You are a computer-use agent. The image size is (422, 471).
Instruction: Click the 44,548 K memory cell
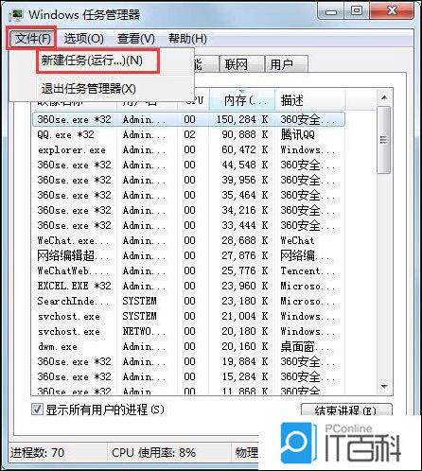pyautogui.click(x=245, y=165)
